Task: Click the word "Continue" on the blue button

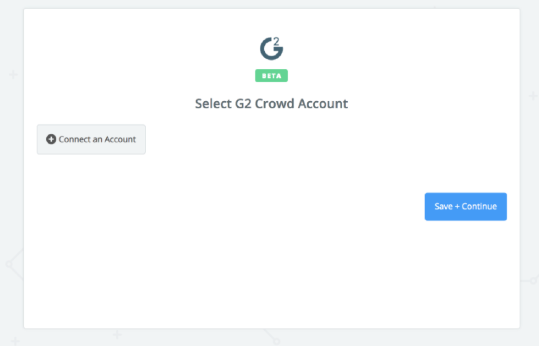Action: coord(479,207)
